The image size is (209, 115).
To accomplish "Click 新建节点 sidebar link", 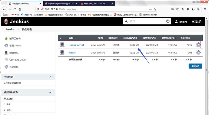I will pyautogui.click(x=14, y=53).
